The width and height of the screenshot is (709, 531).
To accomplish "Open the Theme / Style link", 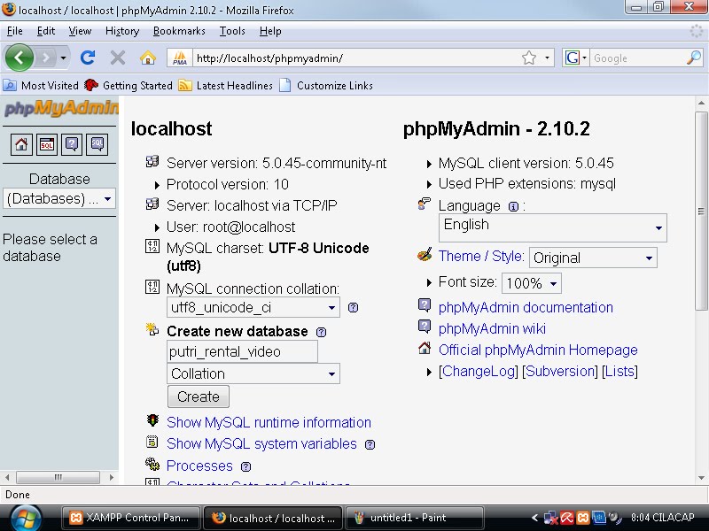I will point(481,256).
